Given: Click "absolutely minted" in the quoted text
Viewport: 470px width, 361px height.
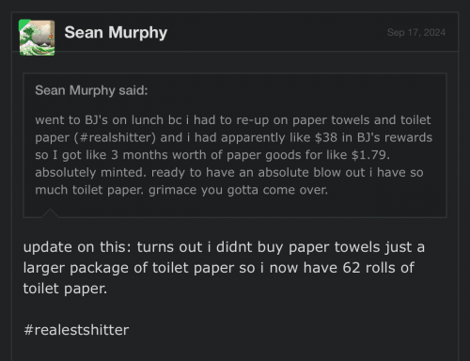Looking at the screenshot, I should click(x=90, y=173).
